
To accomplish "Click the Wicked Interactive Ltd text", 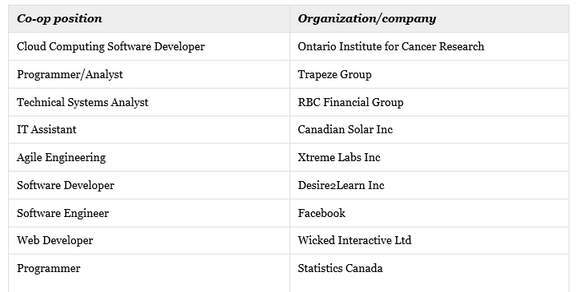I will (354, 240).
